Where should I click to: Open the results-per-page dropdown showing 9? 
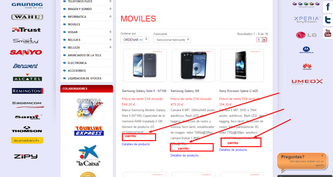(262, 40)
